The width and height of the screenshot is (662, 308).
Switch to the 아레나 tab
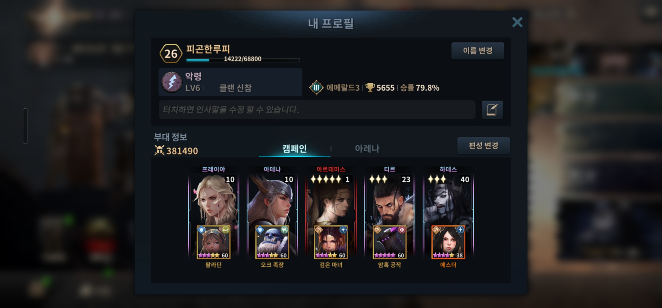[367, 149]
